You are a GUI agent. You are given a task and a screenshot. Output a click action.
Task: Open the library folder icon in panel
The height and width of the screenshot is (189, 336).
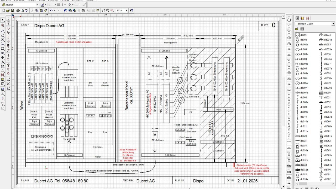pos(297,29)
